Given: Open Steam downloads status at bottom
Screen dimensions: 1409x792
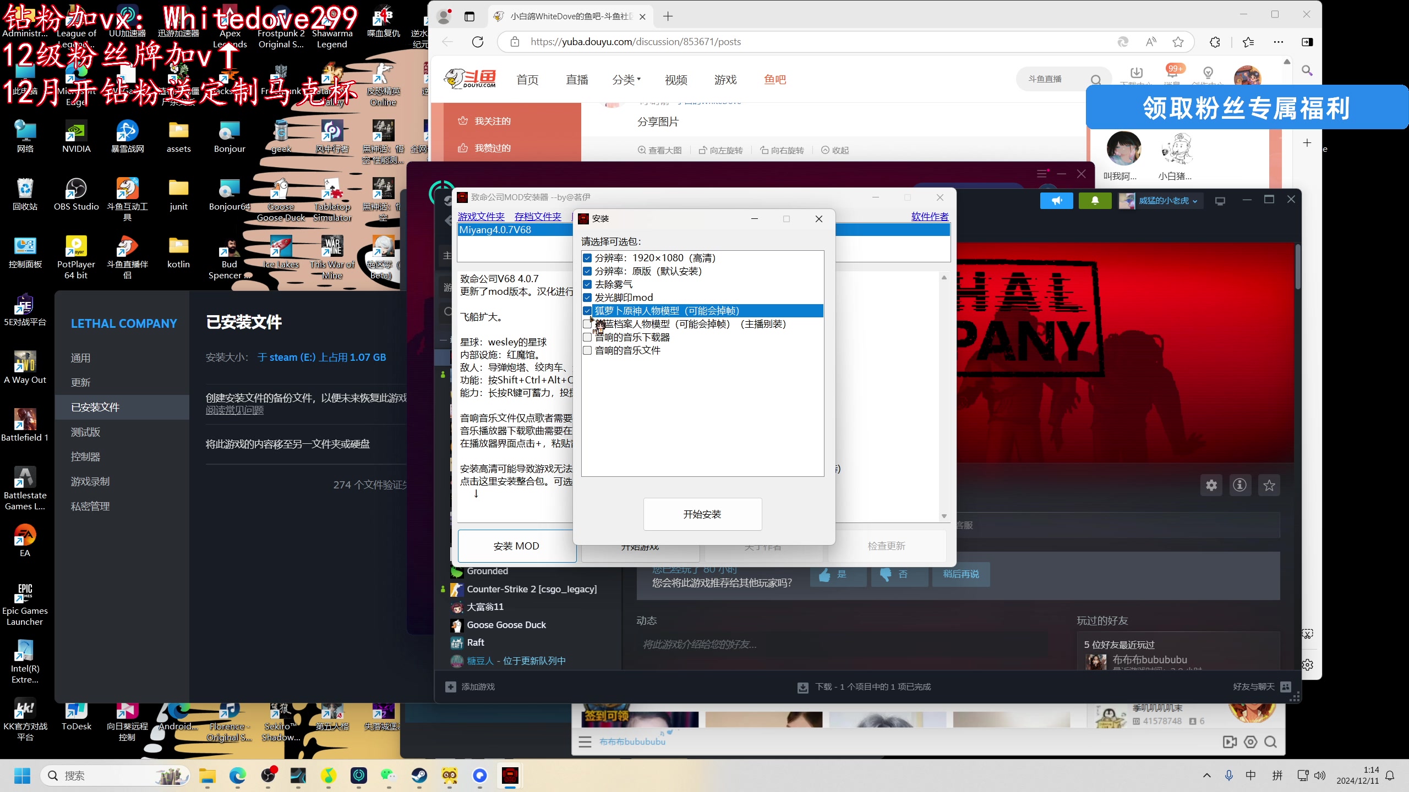Looking at the screenshot, I should 864,687.
